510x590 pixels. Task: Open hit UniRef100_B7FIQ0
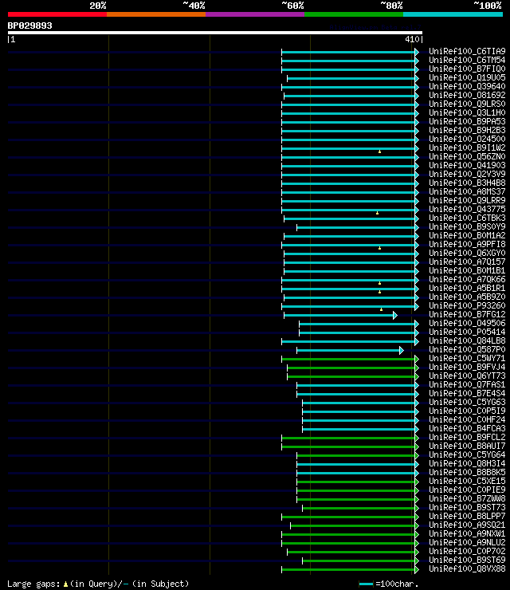click(467, 69)
